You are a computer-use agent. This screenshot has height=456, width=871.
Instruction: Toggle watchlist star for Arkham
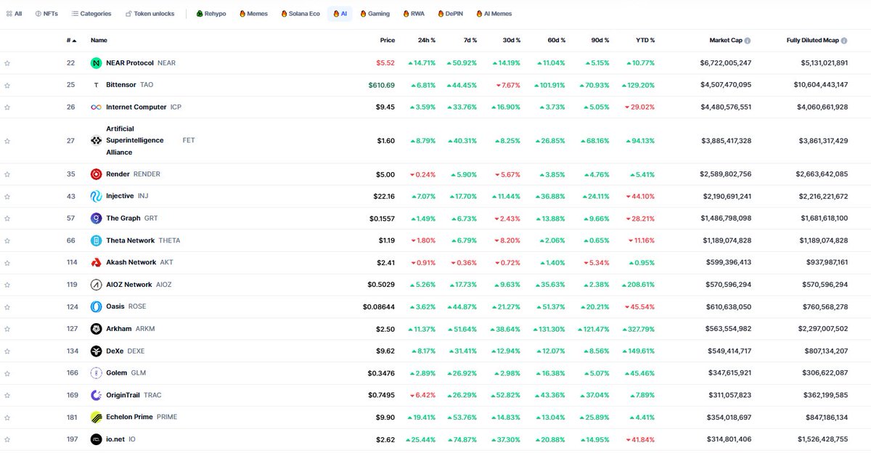[7, 330]
